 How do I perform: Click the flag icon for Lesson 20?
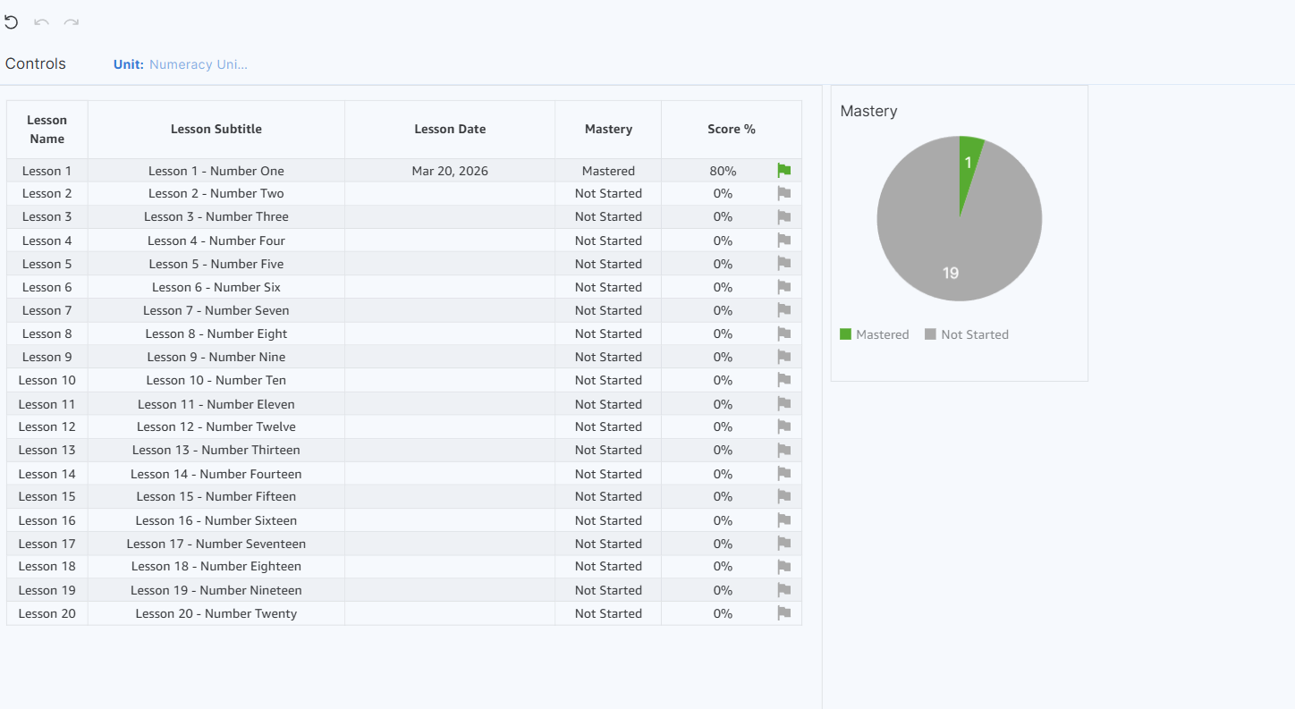784,613
